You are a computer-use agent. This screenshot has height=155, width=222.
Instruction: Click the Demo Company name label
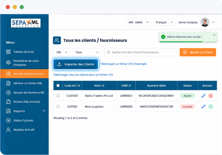click(x=188, y=22)
